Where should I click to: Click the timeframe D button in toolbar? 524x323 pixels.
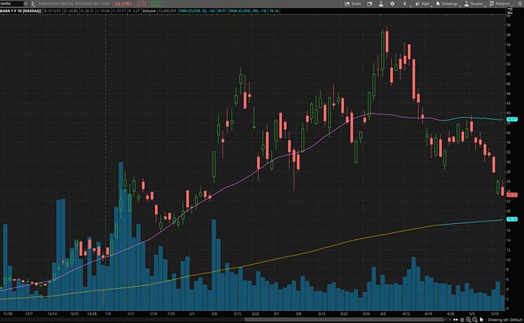tap(405, 3)
